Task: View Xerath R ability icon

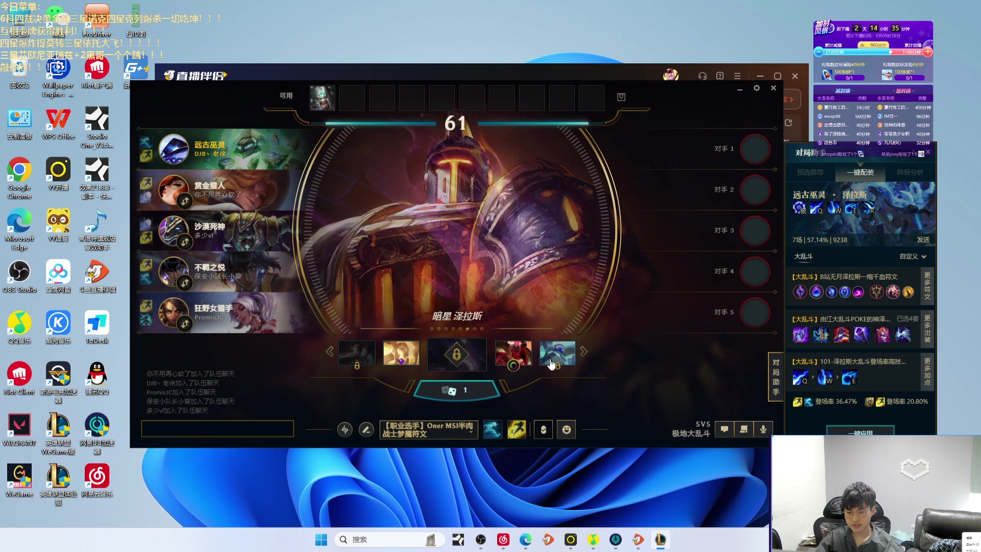Action: point(869,208)
